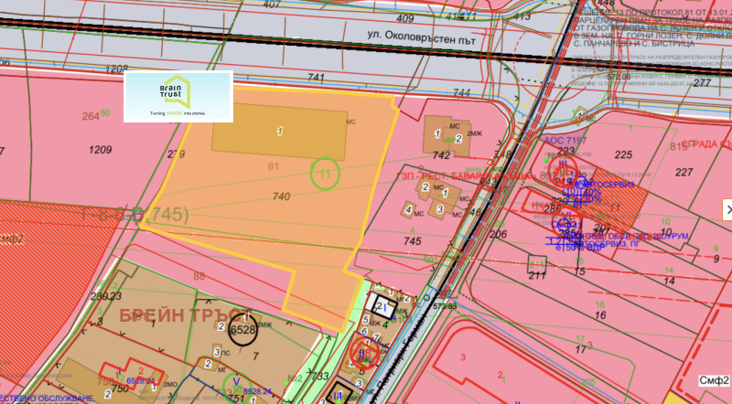Image resolution: width=732 pixels, height=404 pixels.
Task: Select parcel 1209 on the left
Action: 100,148
